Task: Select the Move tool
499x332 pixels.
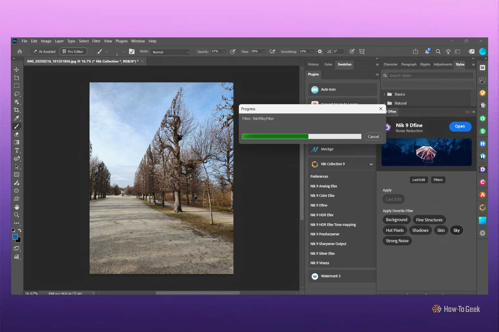Action: [17, 70]
